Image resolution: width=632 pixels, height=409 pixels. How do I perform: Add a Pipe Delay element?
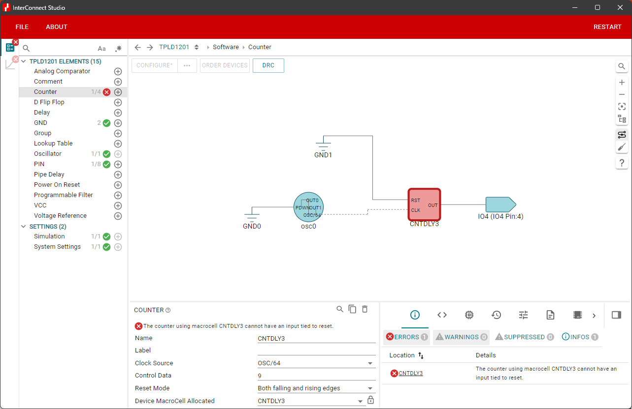tap(118, 175)
